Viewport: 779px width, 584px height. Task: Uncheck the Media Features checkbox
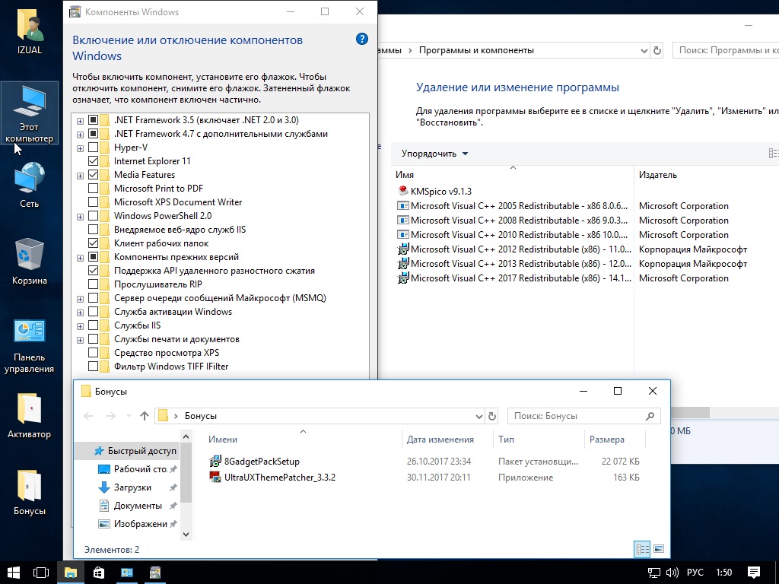(x=93, y=175)
